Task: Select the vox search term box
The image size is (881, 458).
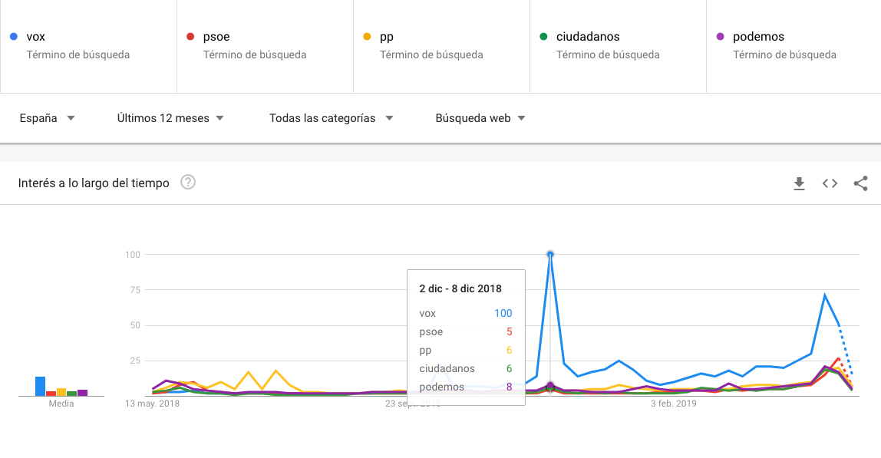Action: (x=88, y=46)
